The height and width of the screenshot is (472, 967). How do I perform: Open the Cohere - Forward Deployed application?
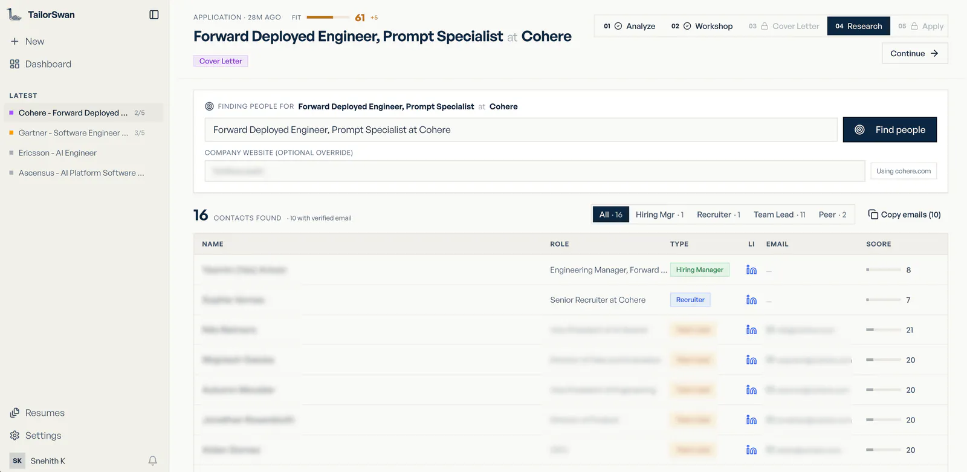tap(83, 113)
